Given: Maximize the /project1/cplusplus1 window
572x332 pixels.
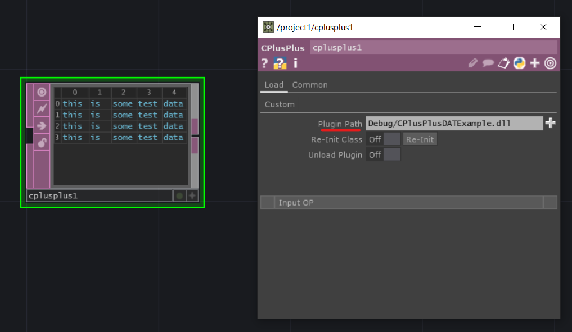Looking at the screenshot, I should tap(510, 27).
